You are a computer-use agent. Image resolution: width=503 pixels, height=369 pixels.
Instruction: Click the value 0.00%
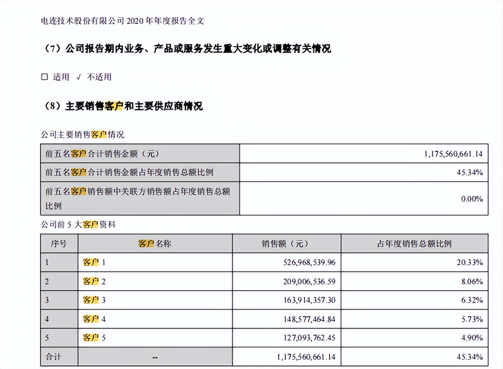point(472,199)
